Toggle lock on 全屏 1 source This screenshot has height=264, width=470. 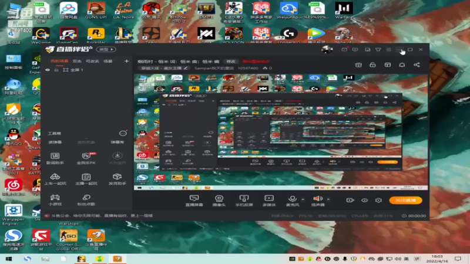click(x=56, y=70)
